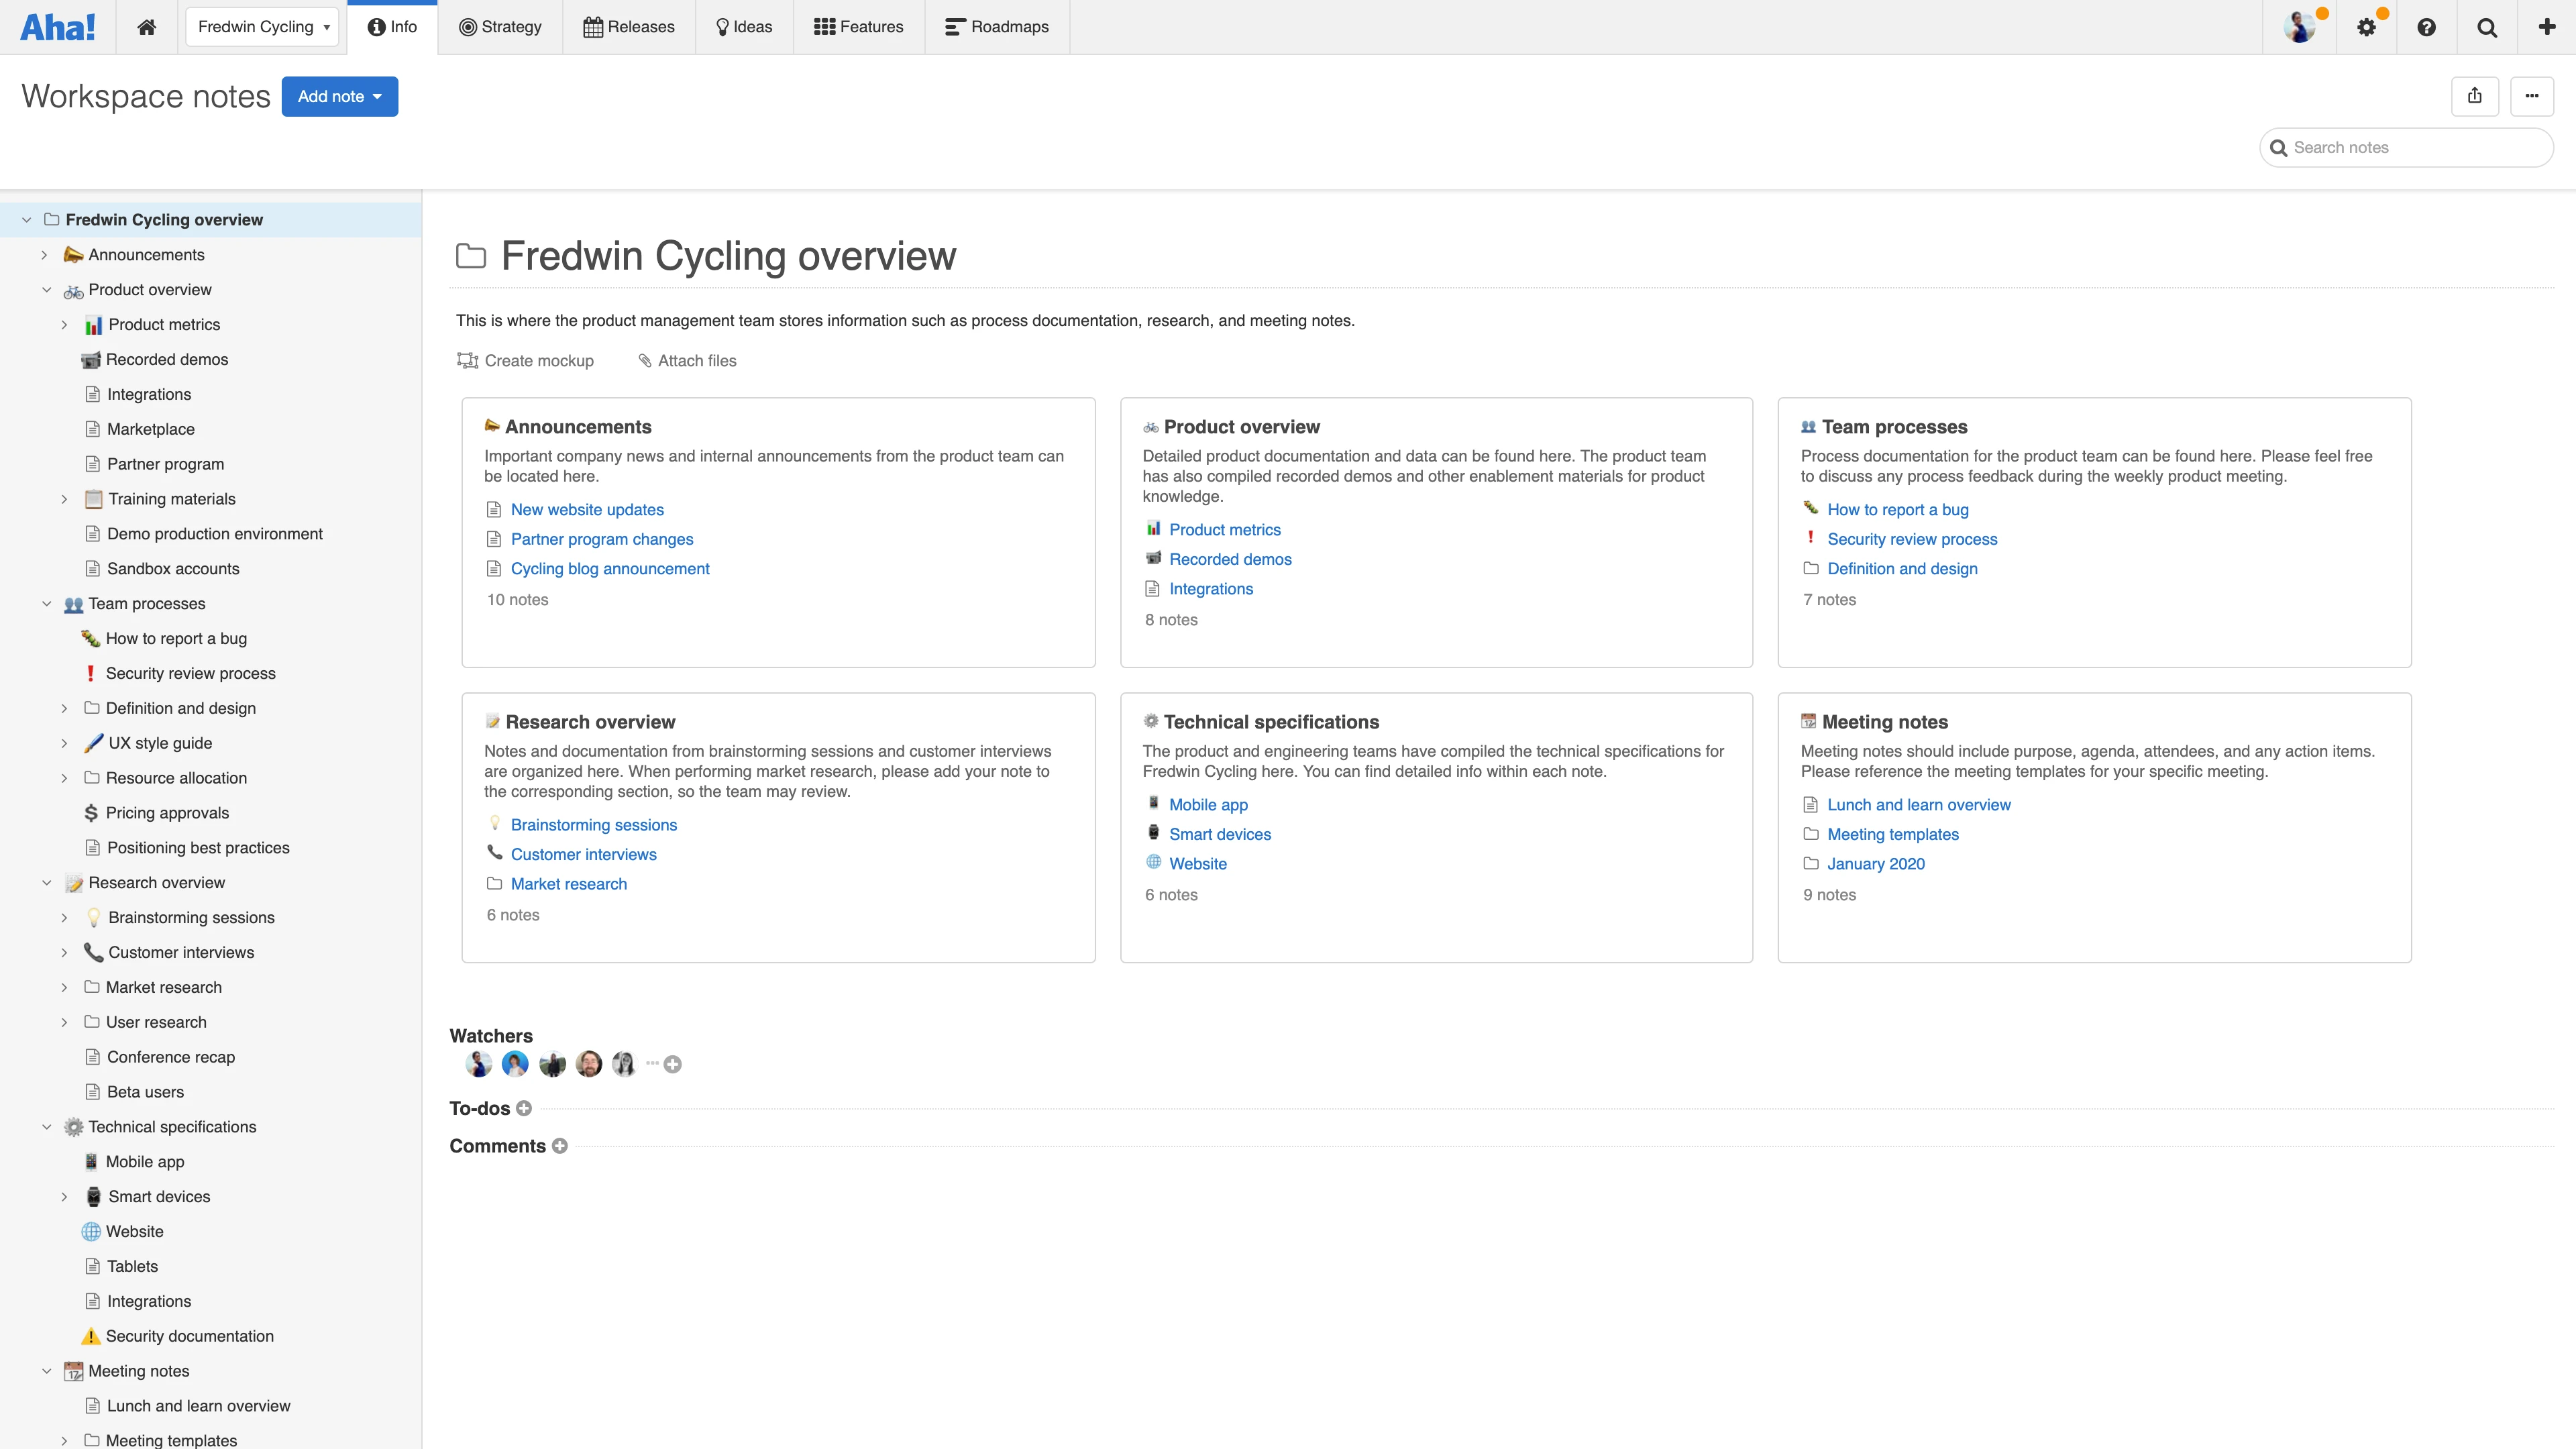Open the Releases menu tab
2576x1449 pixels.
(x=629, y=27)
